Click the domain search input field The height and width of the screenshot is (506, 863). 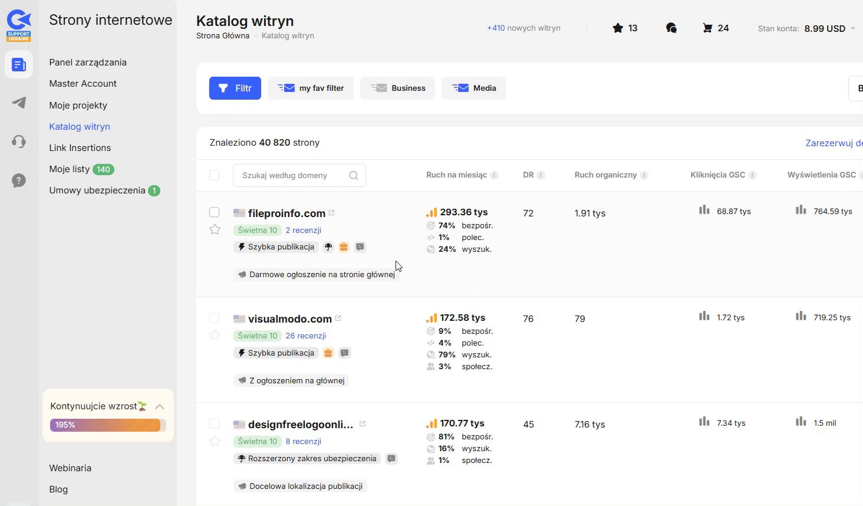[293, 175]
